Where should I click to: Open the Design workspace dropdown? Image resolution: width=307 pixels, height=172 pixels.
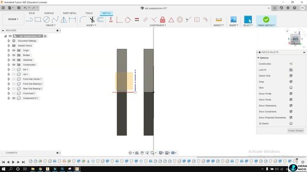pos(13,19)
